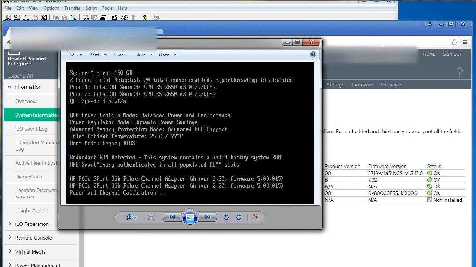Open Insight Agent in iLO sidebar
The image size is (476, 267).
click(30, 210)
